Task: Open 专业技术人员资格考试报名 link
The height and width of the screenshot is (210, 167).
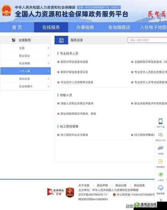Action: tap(77, 82)
